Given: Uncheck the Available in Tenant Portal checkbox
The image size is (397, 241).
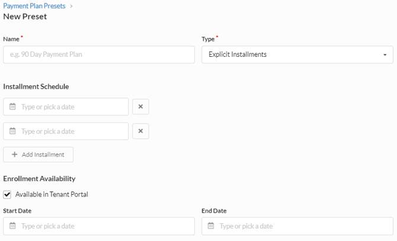Looking at the screenshot, I should [7, 195].
